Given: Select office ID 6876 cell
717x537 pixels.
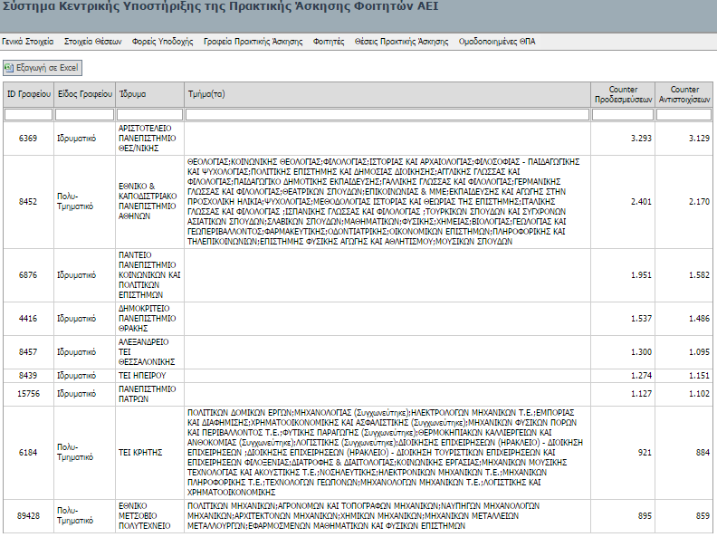Looking at the screenshot, I should point(28,275).
